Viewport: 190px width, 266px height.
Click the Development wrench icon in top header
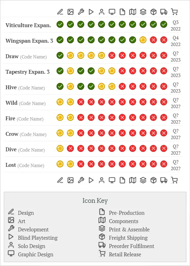tap(81, 12)
